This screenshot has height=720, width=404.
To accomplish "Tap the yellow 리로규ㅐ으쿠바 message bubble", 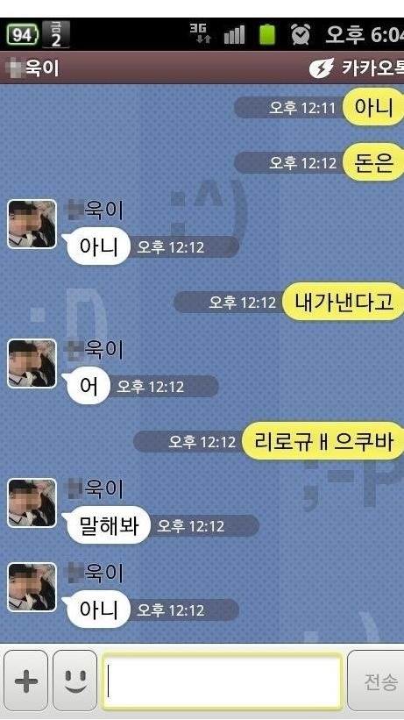I will (323, 441).
